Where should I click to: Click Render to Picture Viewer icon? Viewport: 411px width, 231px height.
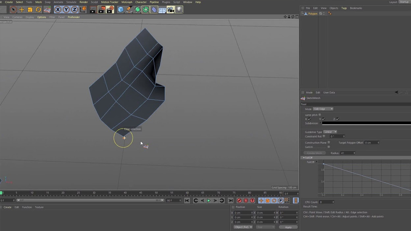tap(101, 10)
